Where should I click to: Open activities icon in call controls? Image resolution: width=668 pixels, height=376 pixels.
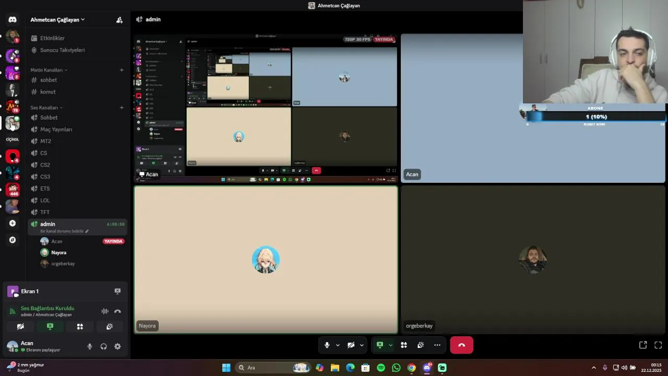[x=403, y=345]
